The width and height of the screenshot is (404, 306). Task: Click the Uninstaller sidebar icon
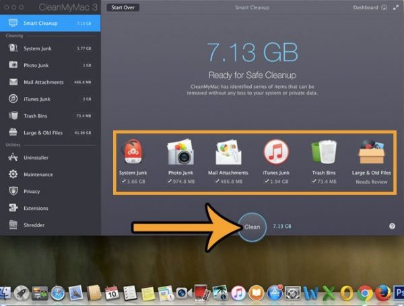point(13,157)
